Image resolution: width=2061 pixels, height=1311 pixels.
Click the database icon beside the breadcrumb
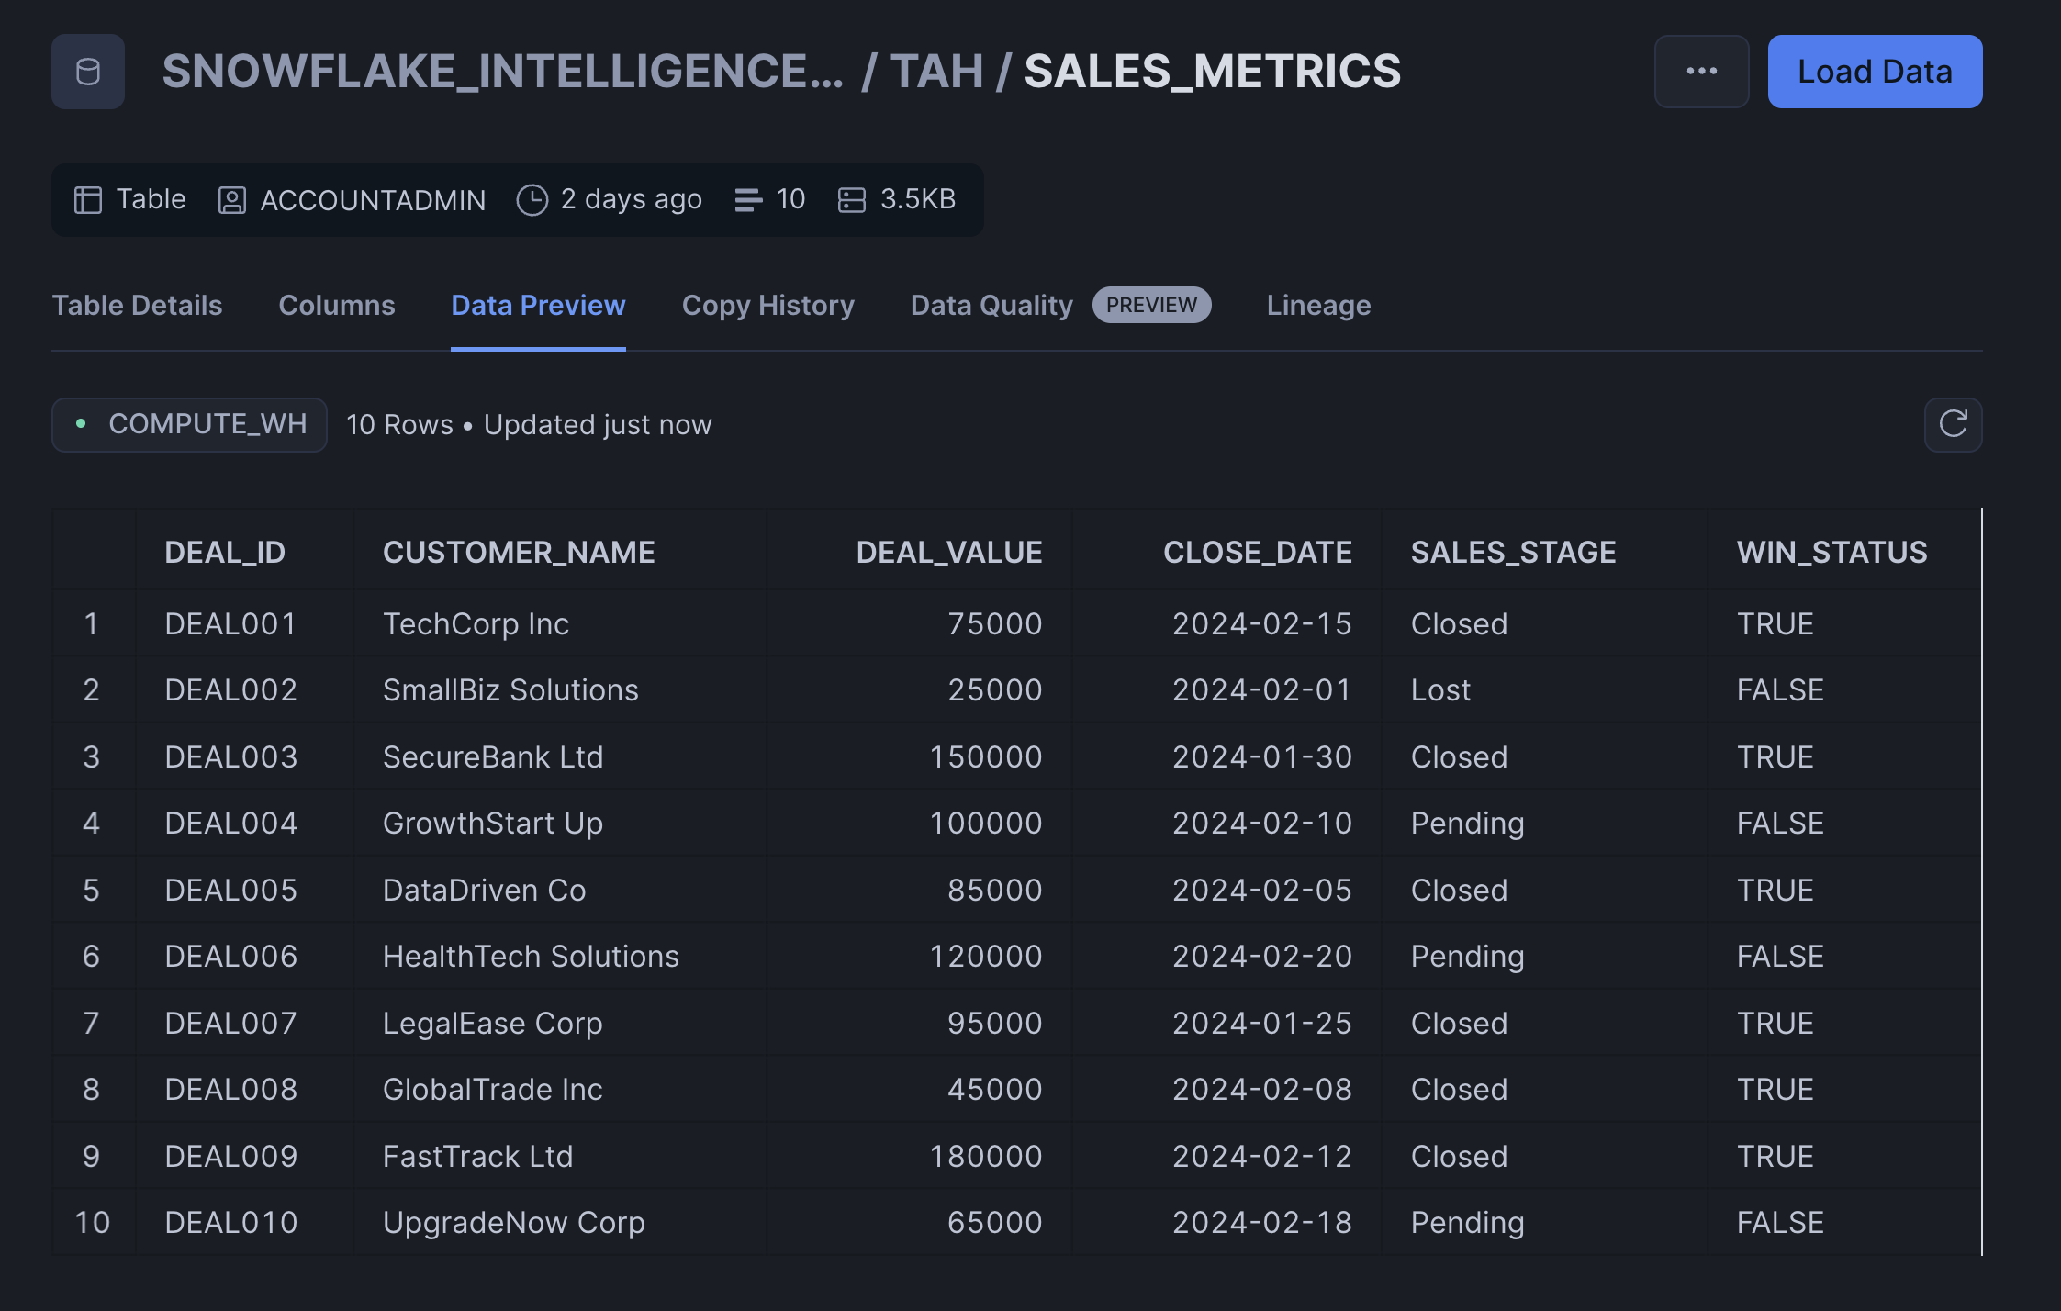coord(88,72)
